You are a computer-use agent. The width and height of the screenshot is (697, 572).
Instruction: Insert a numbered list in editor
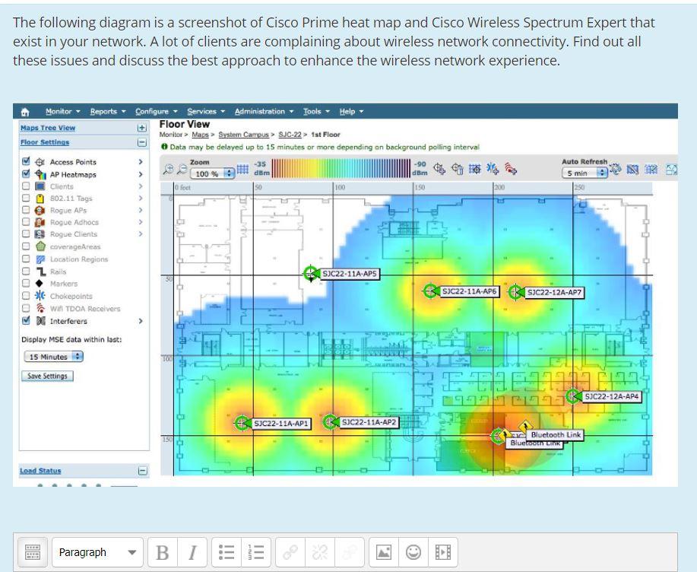click(256, 552)
